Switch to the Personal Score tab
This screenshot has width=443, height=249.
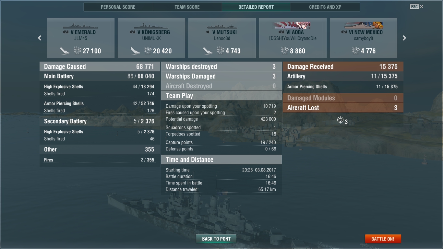click(118, 7)
